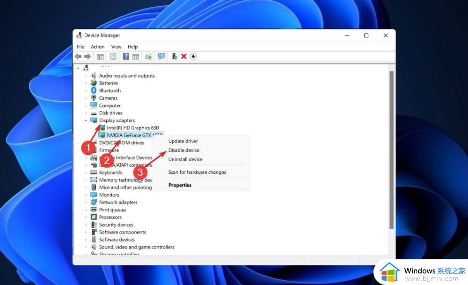Collapse the Display adapters category
Viewport: 468px width, 285px height.
[x=86, y=121]
